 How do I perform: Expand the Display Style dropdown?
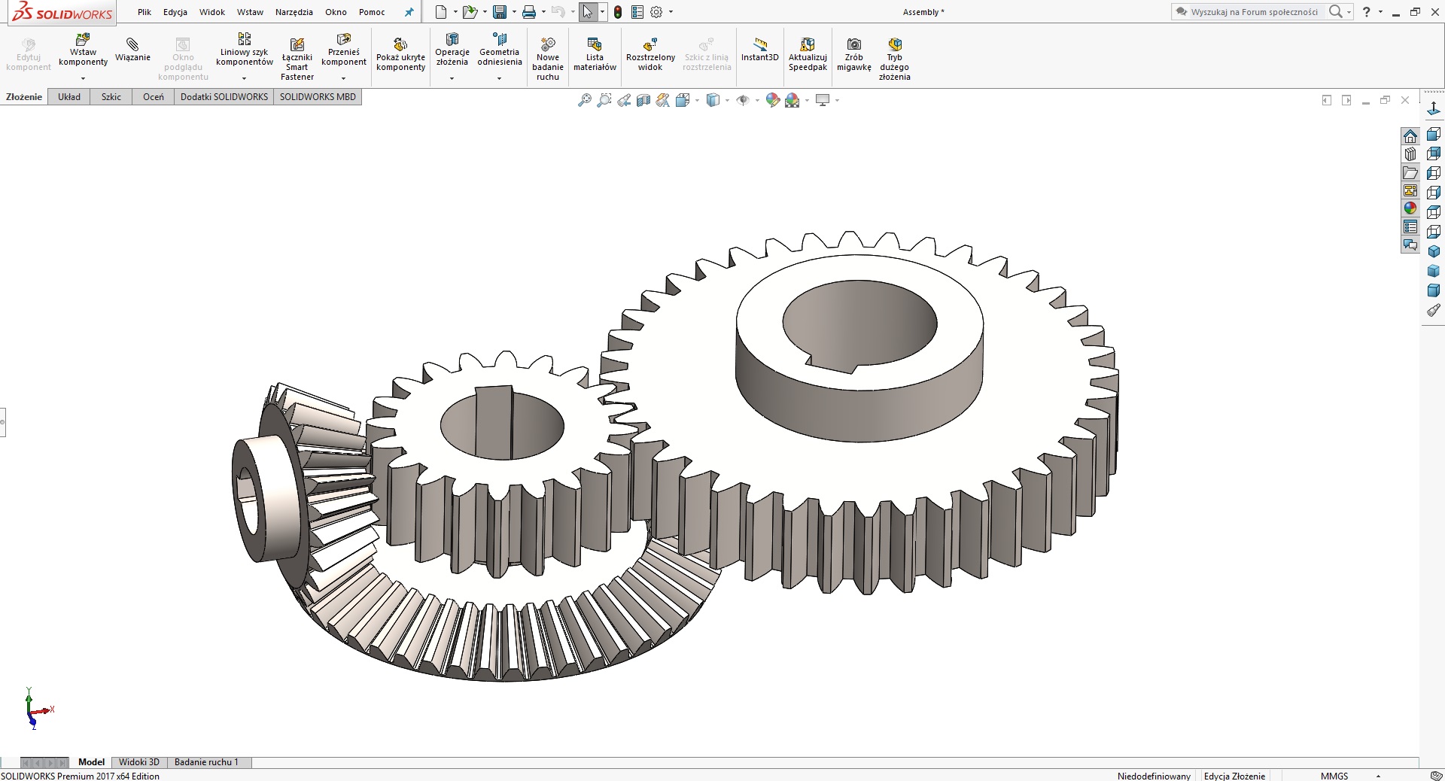coord(727,100)
